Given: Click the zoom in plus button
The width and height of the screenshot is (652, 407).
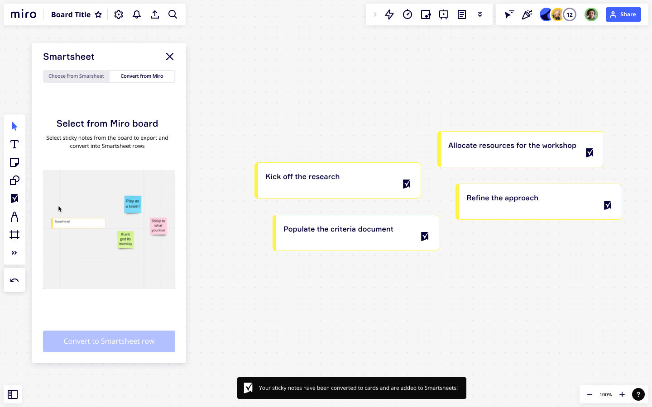Looking at the screenshot, I should 622,394.
